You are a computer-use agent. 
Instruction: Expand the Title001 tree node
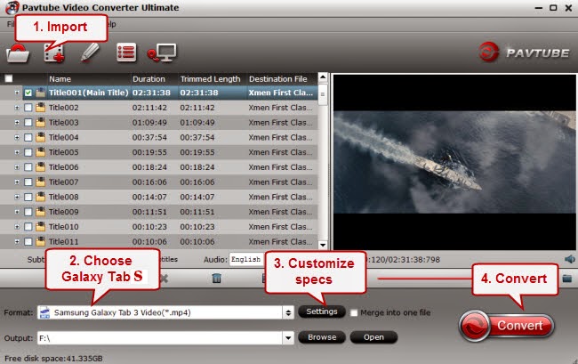[x=17, y=93]
